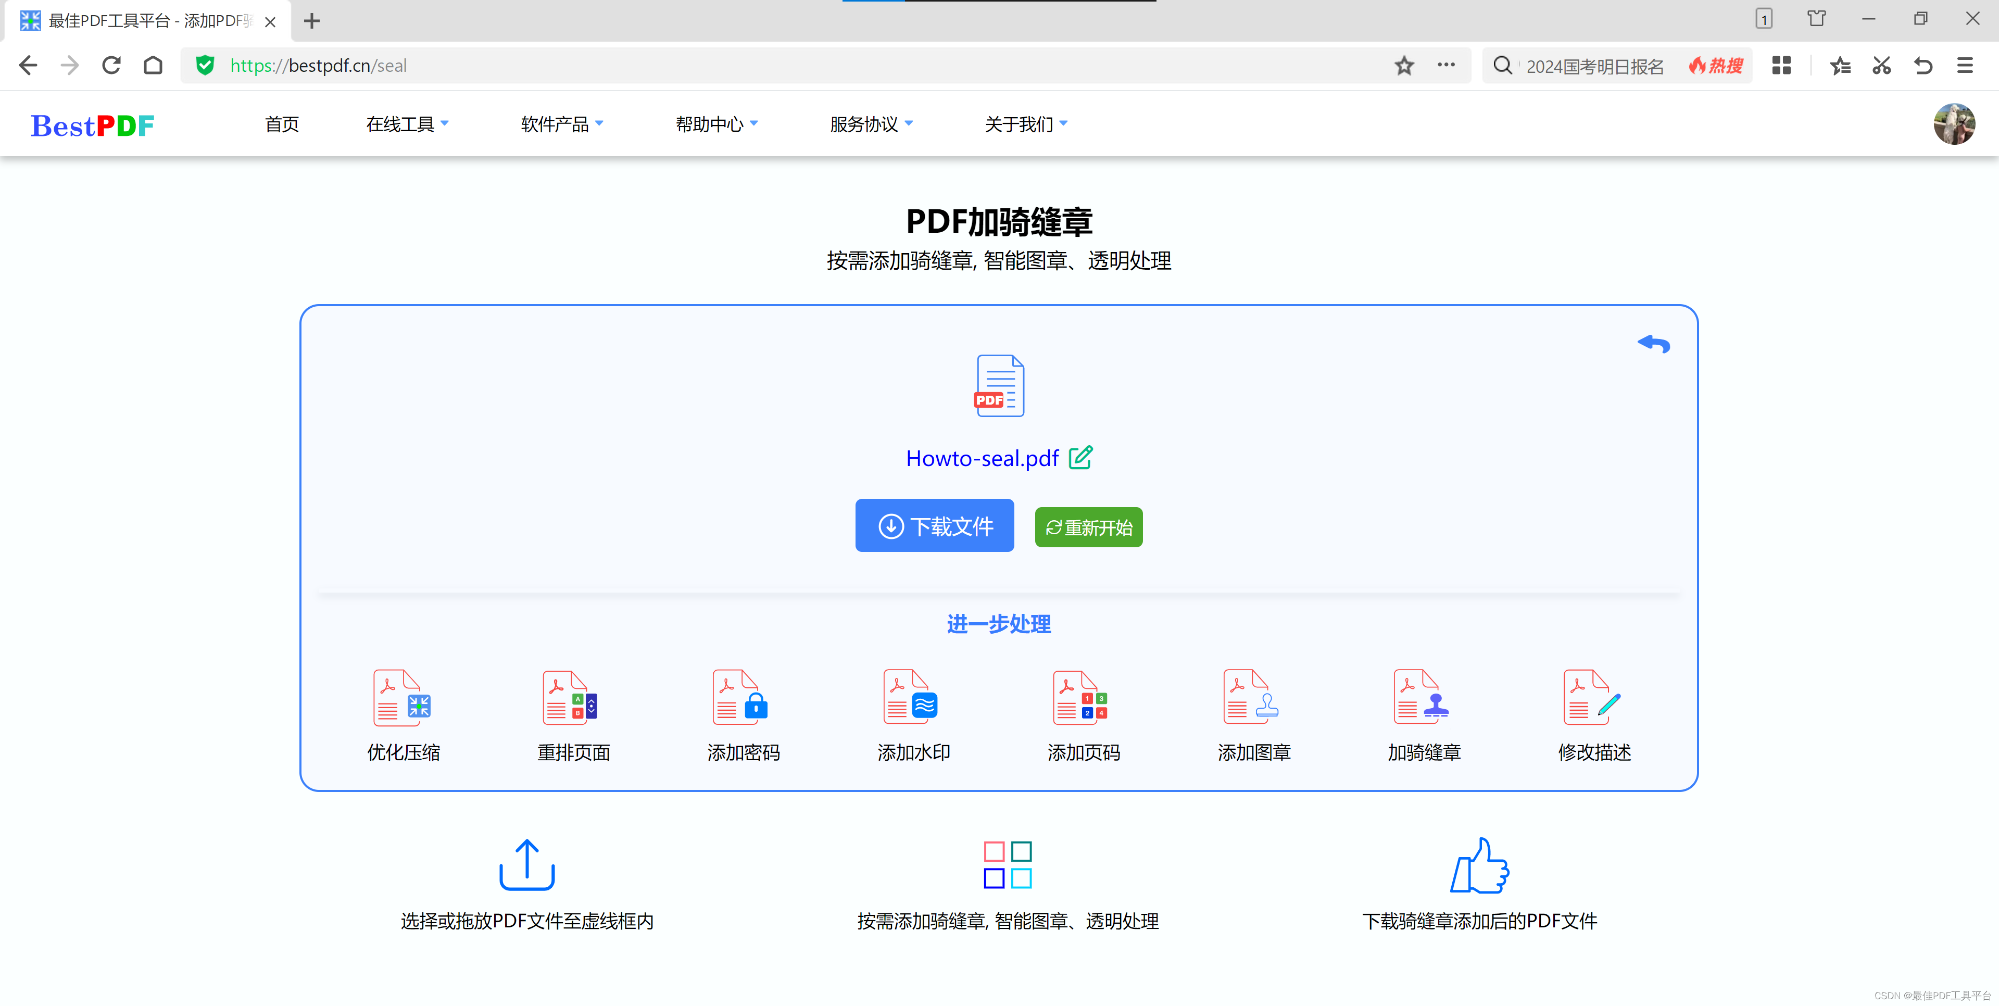The height and width of the screenshot is (1006, 1999).
Task: Open the 关于我们 menu
Action: coord(1025,124)
